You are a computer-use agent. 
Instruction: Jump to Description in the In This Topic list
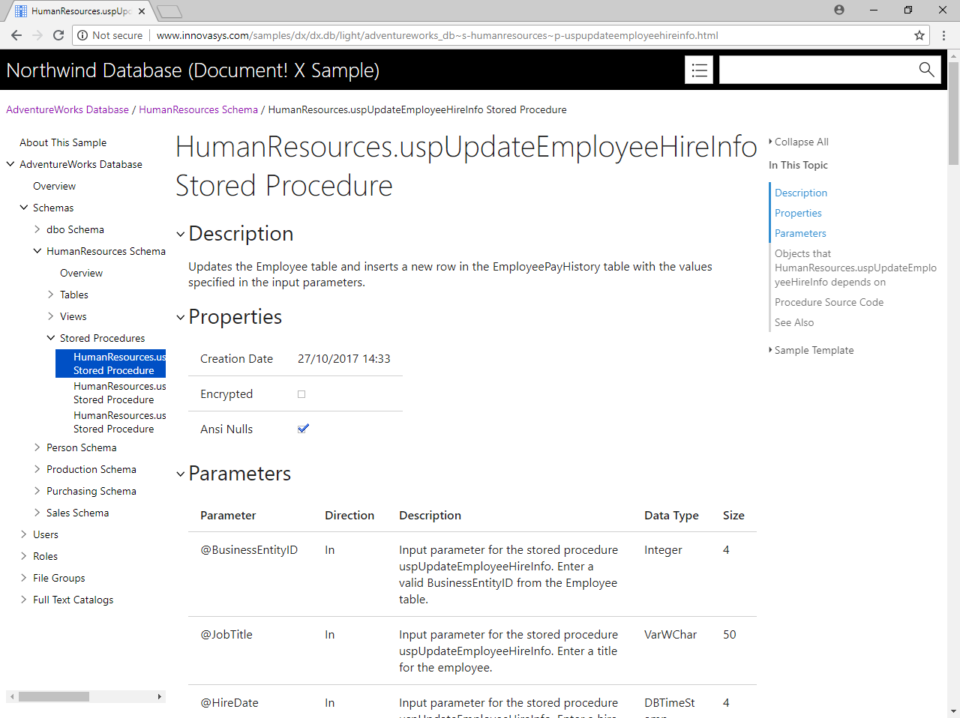click(x=801, y=193)
